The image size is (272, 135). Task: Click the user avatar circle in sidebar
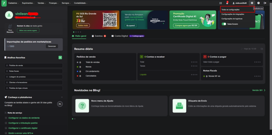pos(9,15)
